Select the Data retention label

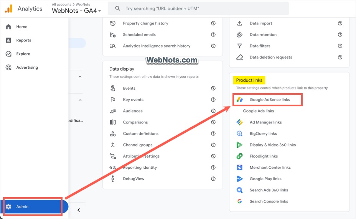coord(263,35)
